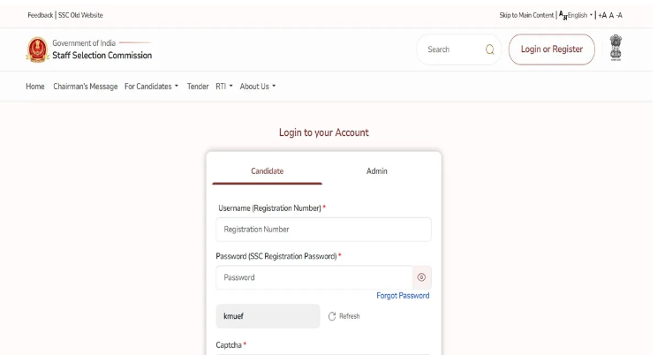Open the RTI dropdown menu

[223, 87]
